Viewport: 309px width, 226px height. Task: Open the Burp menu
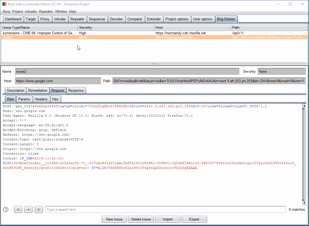[x=7, y=11]
